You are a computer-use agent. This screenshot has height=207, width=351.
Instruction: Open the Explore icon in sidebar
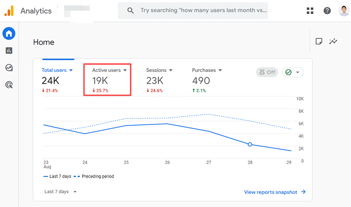tap(9, 68)
